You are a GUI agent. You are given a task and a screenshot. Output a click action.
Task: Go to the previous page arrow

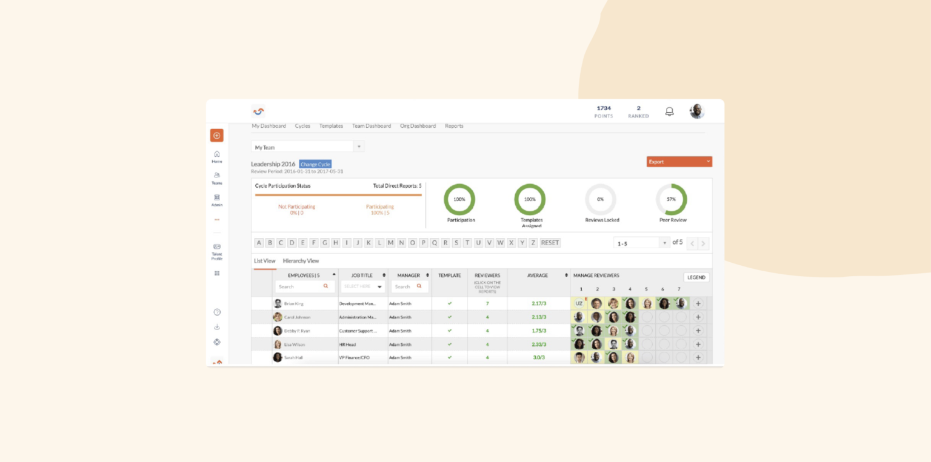(x=693, y=243)
